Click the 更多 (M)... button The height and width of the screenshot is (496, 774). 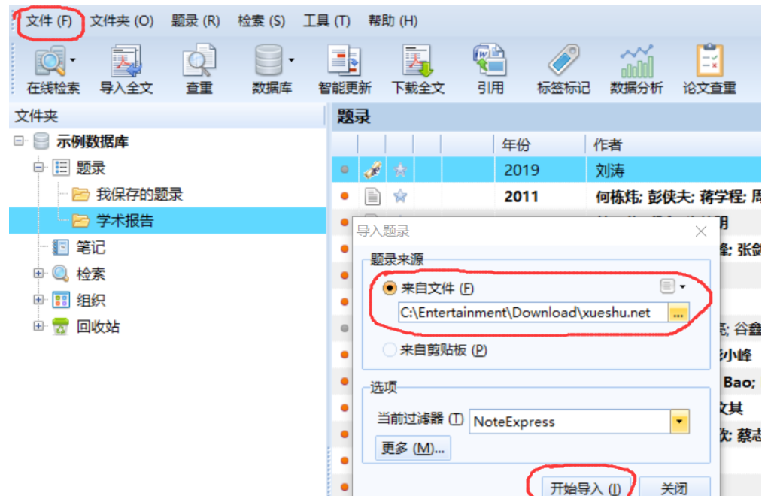point(412,449)
